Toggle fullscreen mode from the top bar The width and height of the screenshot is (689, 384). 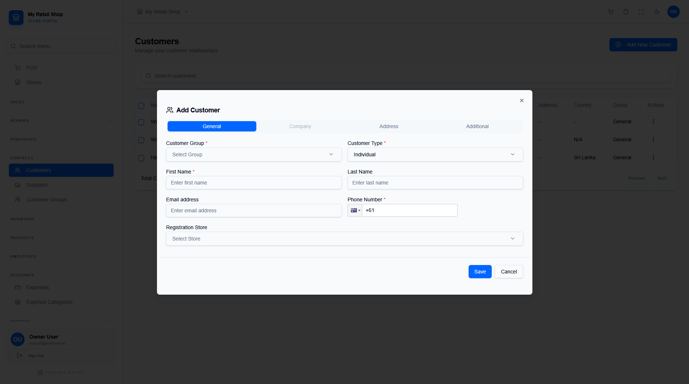click(641, 12)
